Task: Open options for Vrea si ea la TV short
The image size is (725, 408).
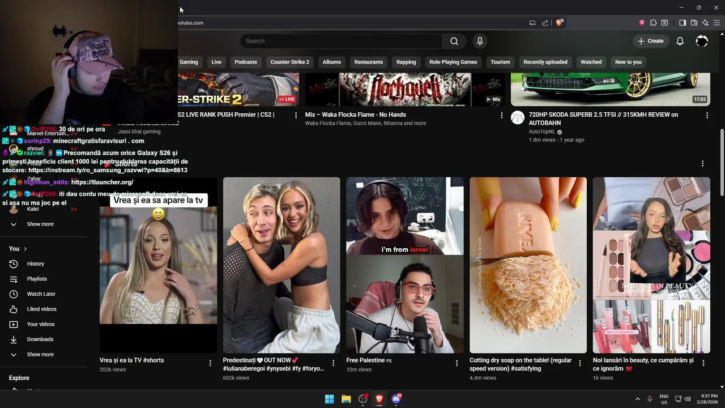Action: (x=210, y=363)
